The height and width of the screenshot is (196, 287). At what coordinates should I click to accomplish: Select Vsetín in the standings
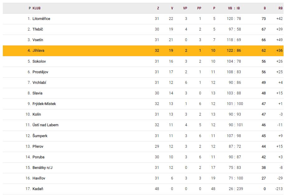click(38, 40)
